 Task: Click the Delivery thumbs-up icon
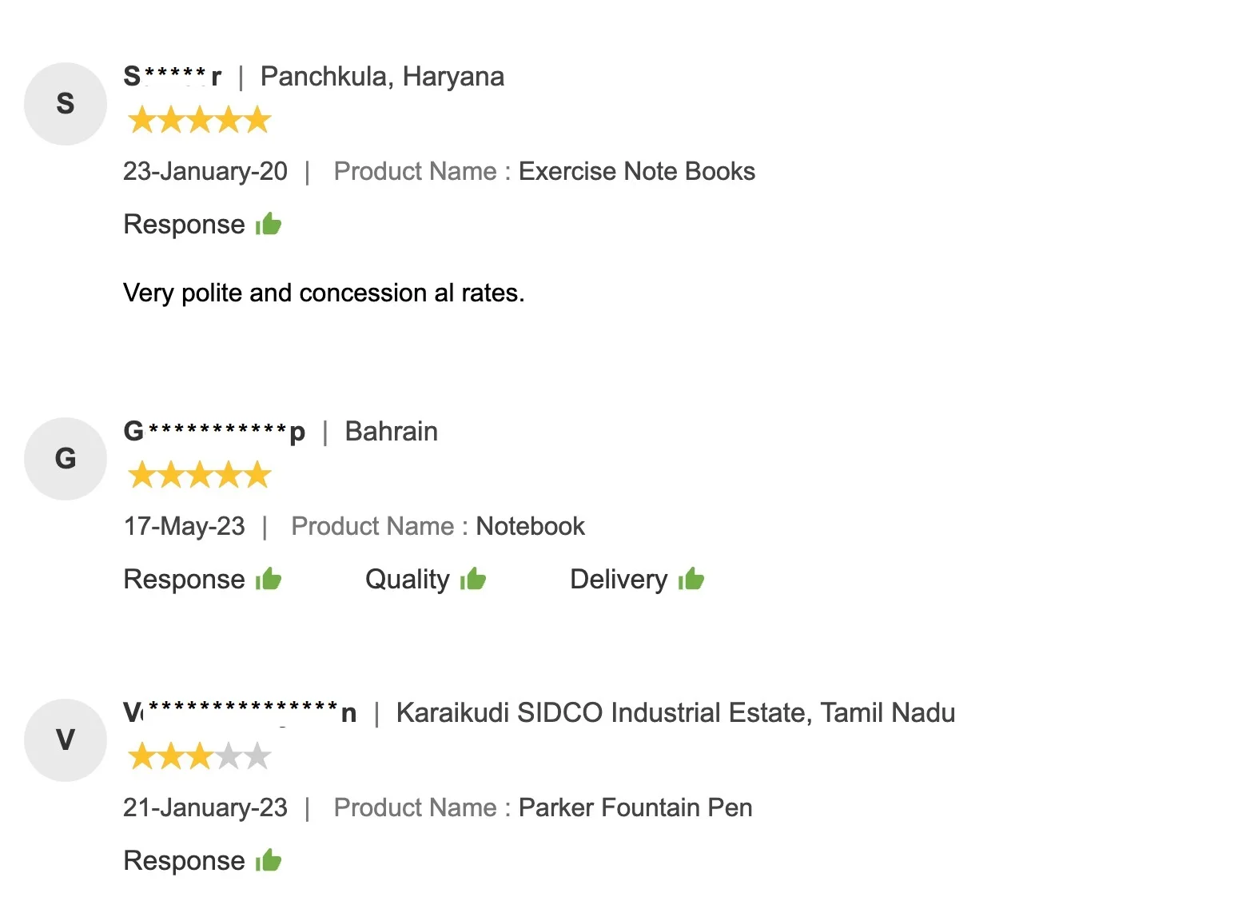click(692, 579)
